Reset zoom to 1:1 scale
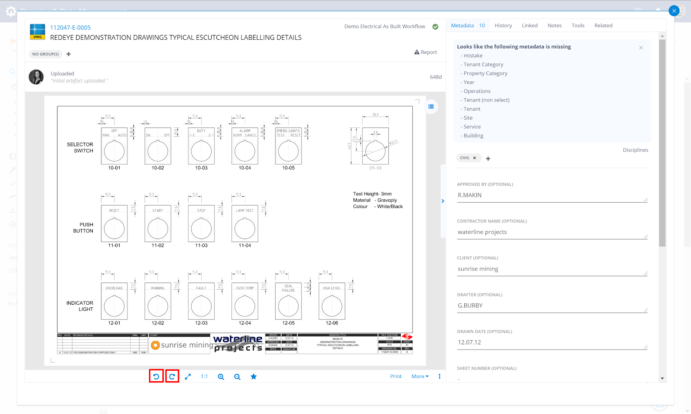Viewport: 691px width, 414px height. click(204, 377)
